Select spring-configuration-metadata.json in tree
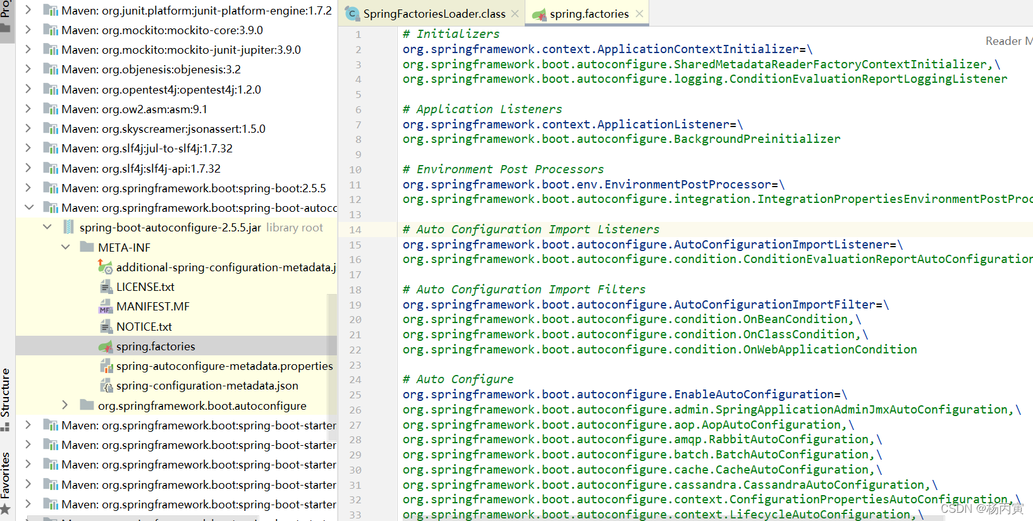 coord(207,386)
